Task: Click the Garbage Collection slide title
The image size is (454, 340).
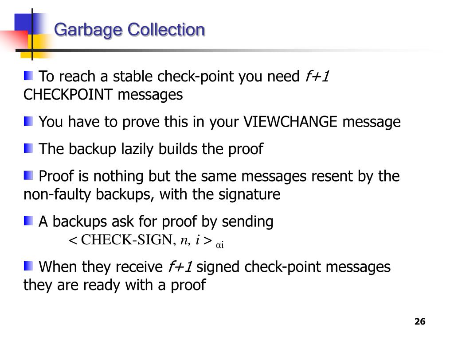Action: (x=129, y=30)
